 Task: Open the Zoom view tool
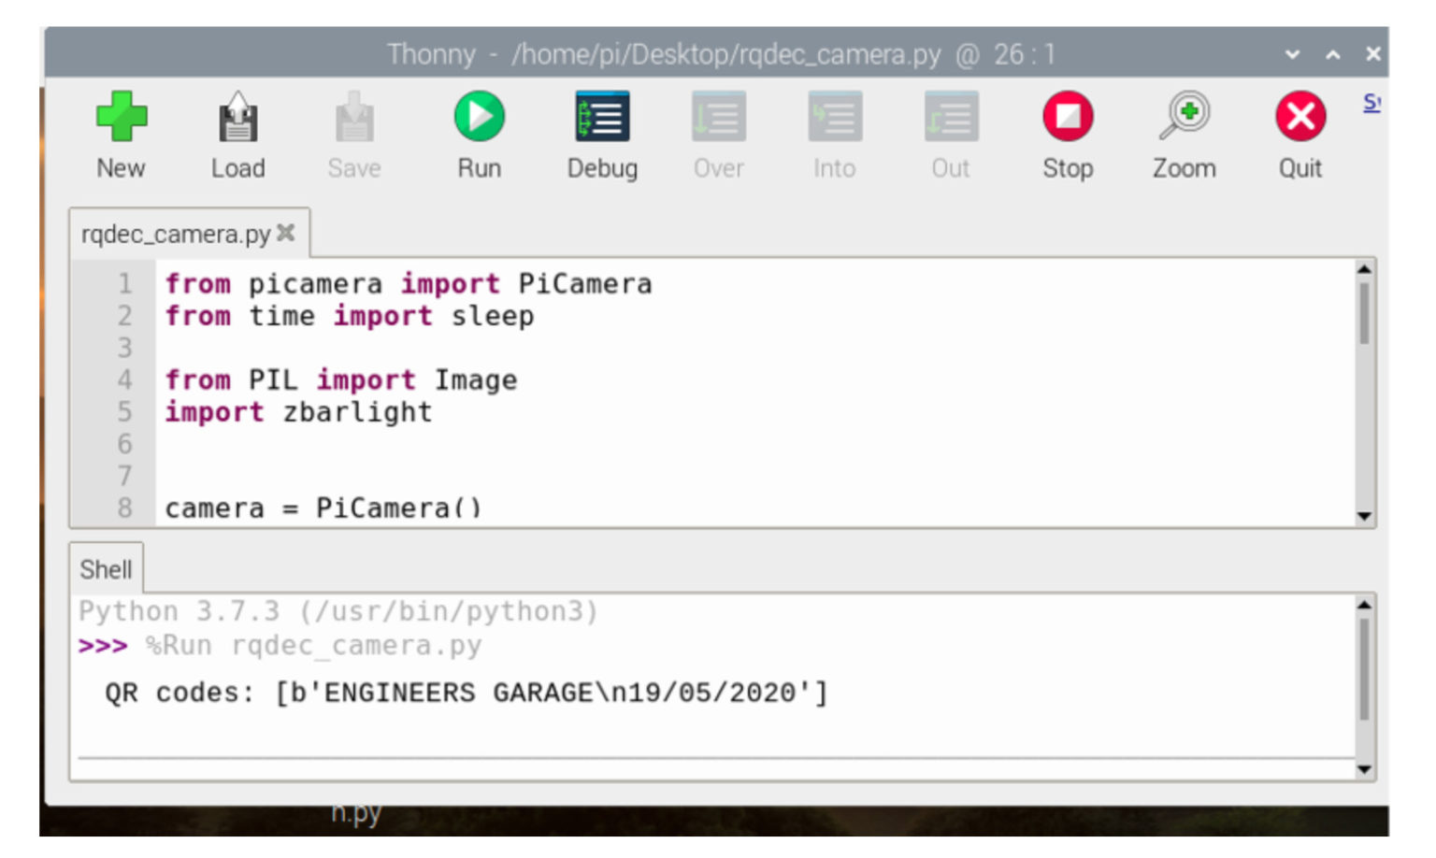click(x=1183, y=131)
